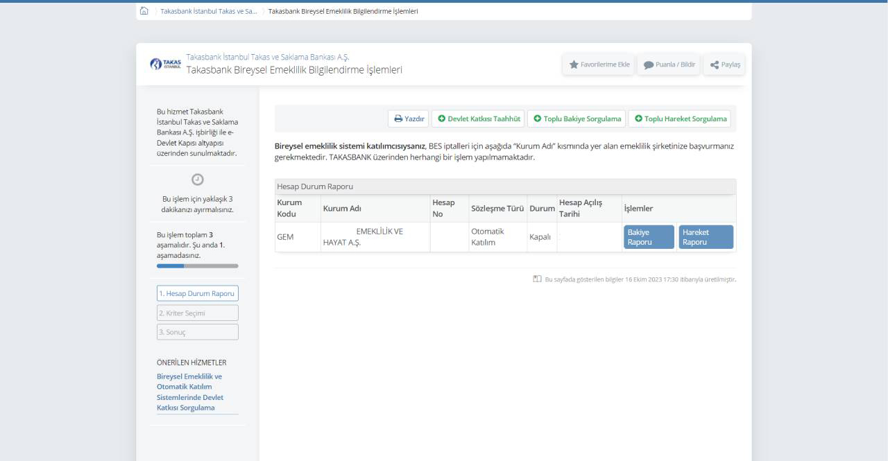Image resolution: width=888 pixels, height=461 pixels.
Task: Click Takasbank İstanbul Takas breadcrumb link
Action: pos(208,11)
